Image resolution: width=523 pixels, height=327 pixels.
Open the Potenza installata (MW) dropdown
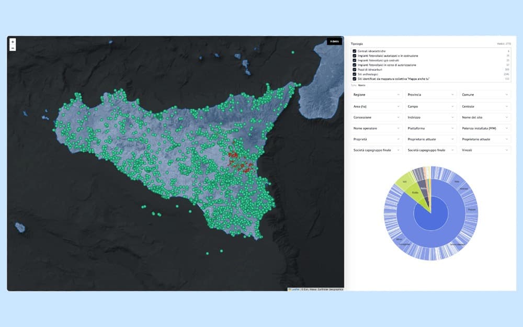tap(485, 129)
